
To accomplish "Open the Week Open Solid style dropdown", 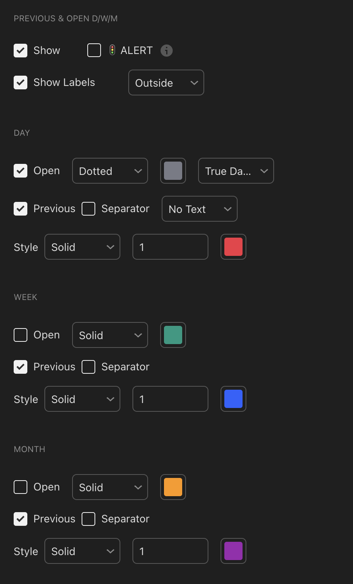I will coord(110,335).
